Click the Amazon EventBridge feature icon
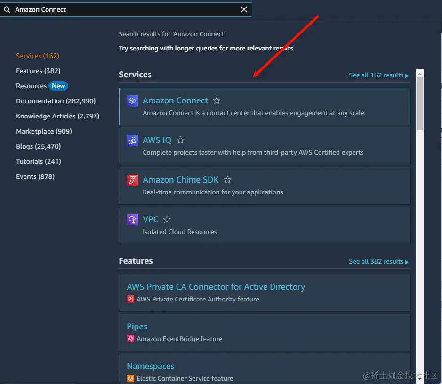The height and width of the screenshot is (384, 442). point(130,339)
